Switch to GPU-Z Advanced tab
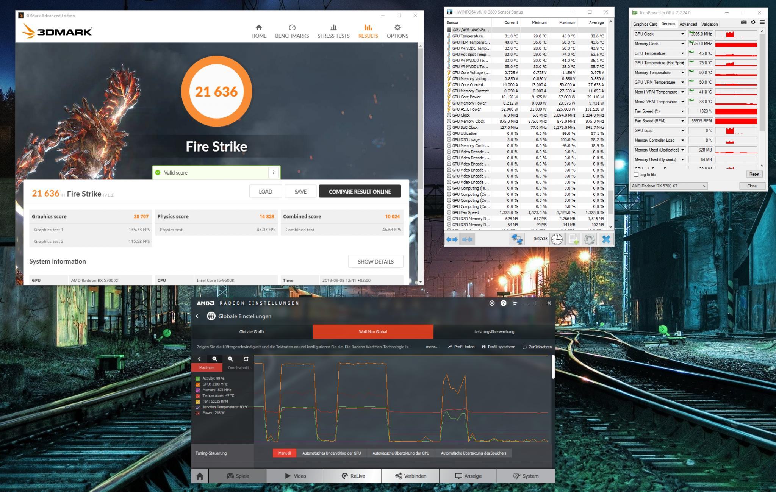 click(688, 24)
